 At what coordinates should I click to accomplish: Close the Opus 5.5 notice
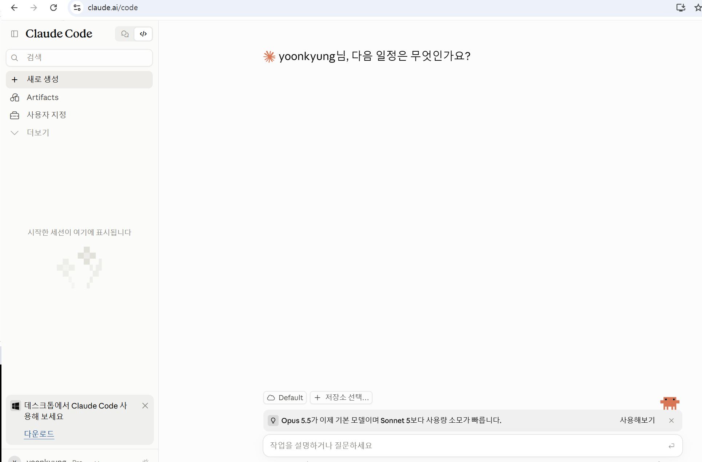point(671,421)
